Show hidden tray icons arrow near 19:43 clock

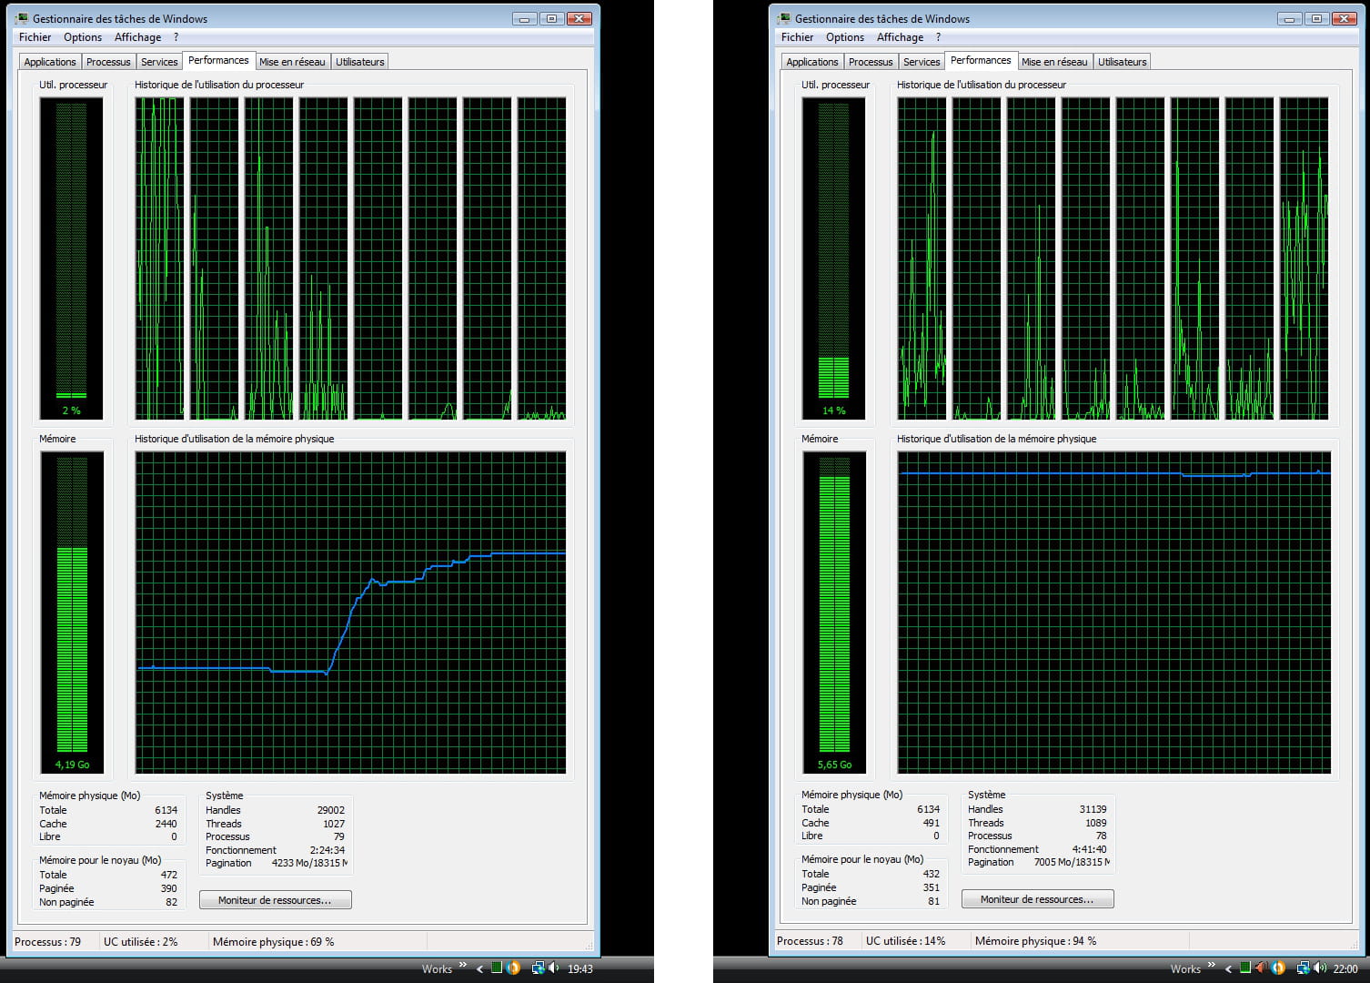(x=480, y=968)
